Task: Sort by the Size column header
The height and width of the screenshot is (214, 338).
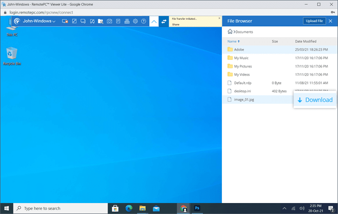Action: 275,41
